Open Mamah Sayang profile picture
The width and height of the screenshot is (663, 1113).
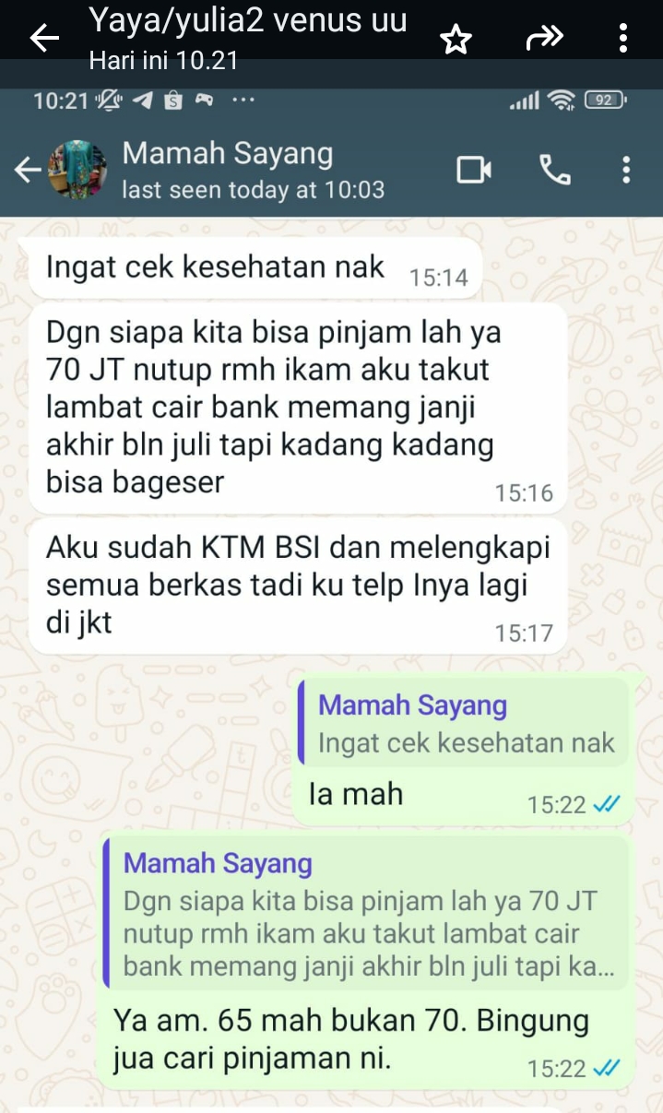pyautogui.click(x=78, y=169)
